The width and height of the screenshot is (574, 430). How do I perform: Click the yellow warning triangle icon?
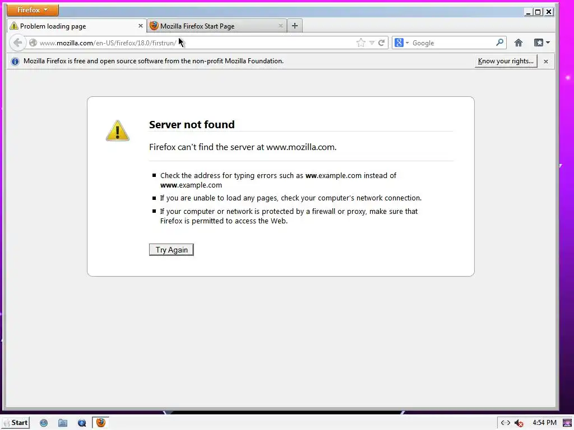[118, 130]
